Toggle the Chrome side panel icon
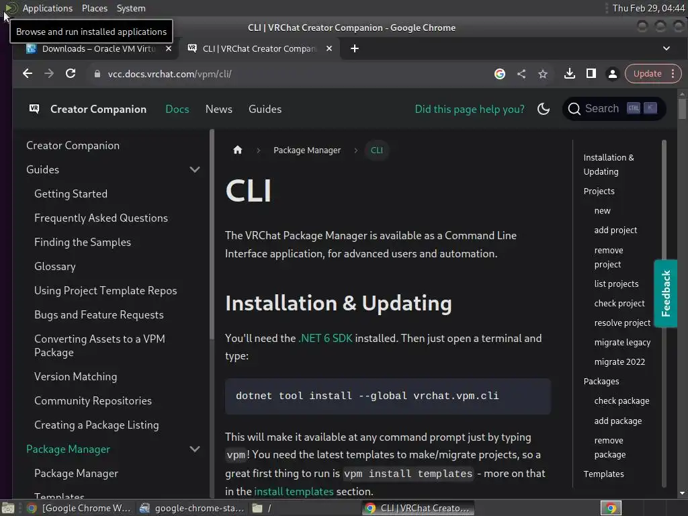The width and height of the screenshot is (688, 516). pyautogui.click(x=591, y=74)
